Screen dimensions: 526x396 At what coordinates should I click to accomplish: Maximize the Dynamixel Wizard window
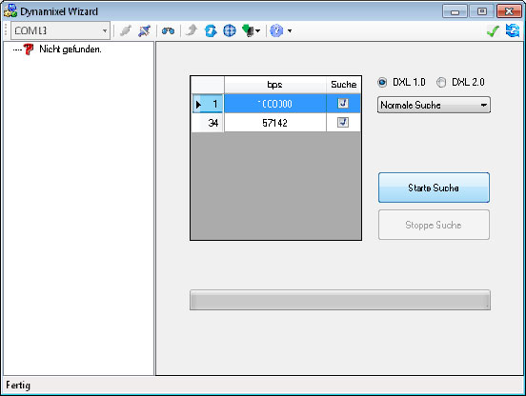click(482, 11)
